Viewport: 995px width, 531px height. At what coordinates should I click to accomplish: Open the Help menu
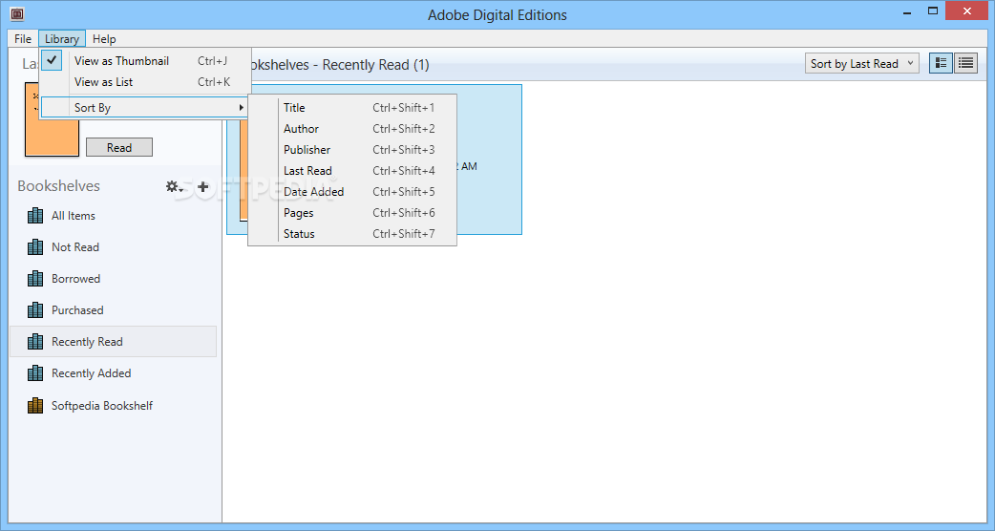pyautogui.click(x=104, y=39)
